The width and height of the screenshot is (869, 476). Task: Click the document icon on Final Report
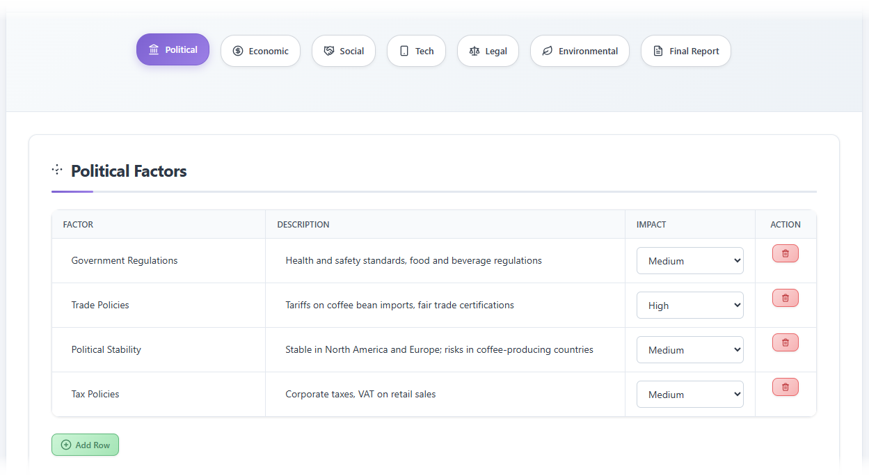coord(658,51)
